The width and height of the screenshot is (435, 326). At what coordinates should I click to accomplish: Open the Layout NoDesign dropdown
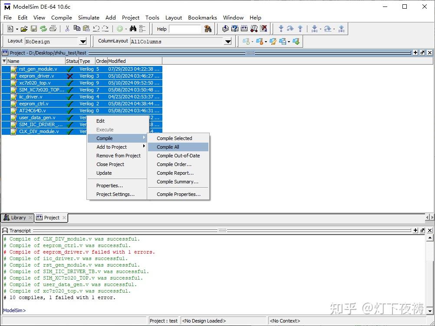(82, 41)
